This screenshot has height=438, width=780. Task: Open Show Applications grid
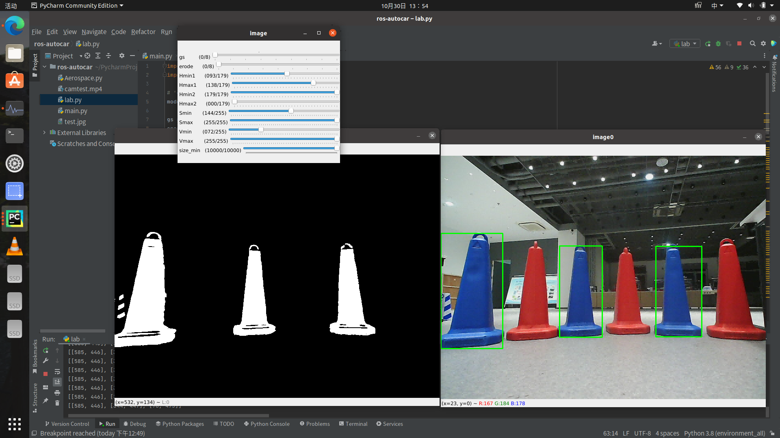click(x=15, y=424)
